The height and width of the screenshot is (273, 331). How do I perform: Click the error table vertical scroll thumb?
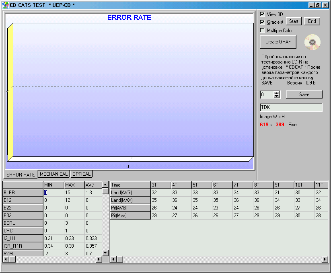pos(105,191)
